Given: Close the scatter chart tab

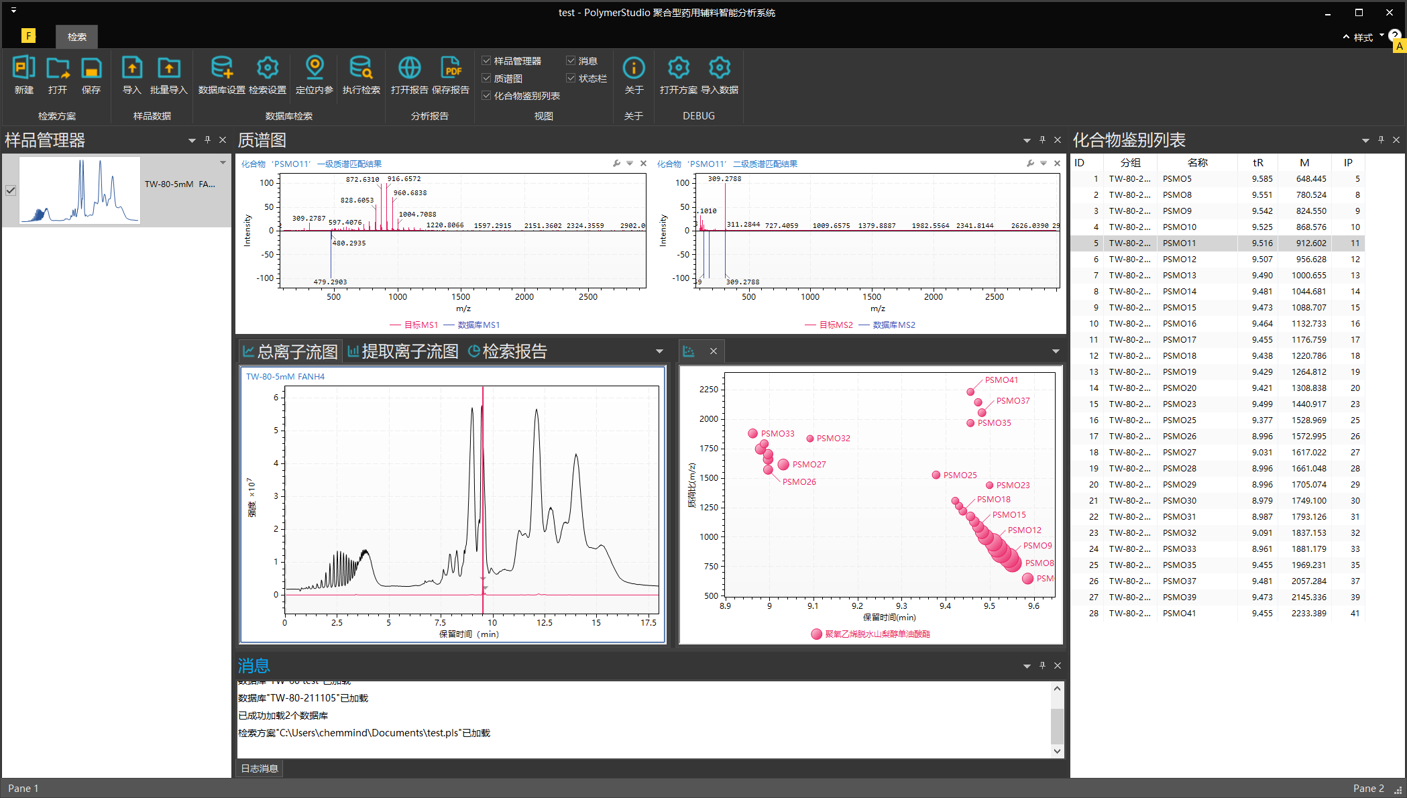Looking at the screenshot, I should point(714,351).
